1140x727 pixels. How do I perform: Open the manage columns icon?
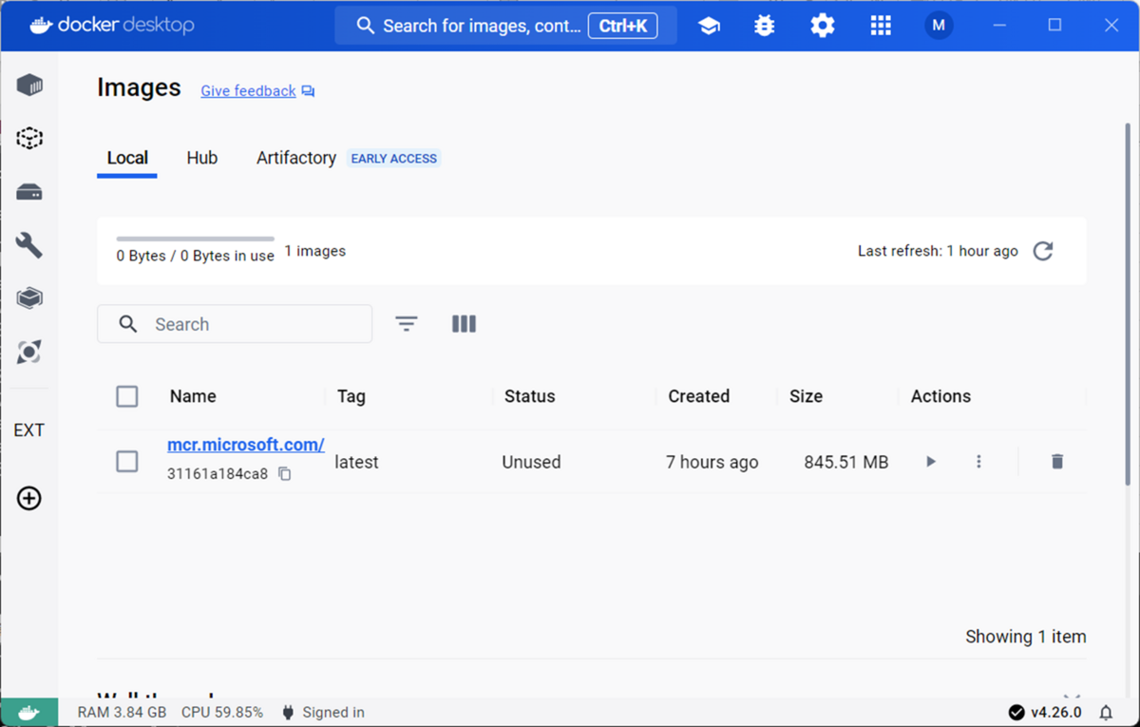(x=464, y=324)
